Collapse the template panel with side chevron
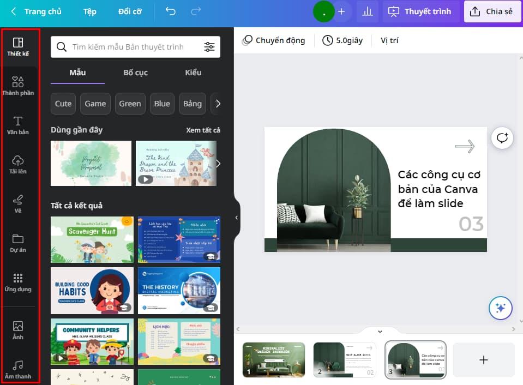Image resolution: width=523 pixels, height=385 pixels. [236, 217]
